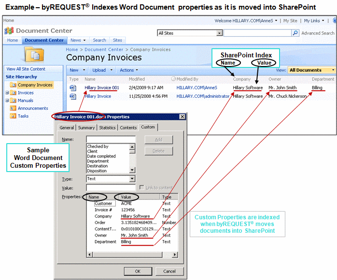This screenshot has height=280, width=337.
Task: Open the Upload menu dropdown
Action: (x=112, y=70)
